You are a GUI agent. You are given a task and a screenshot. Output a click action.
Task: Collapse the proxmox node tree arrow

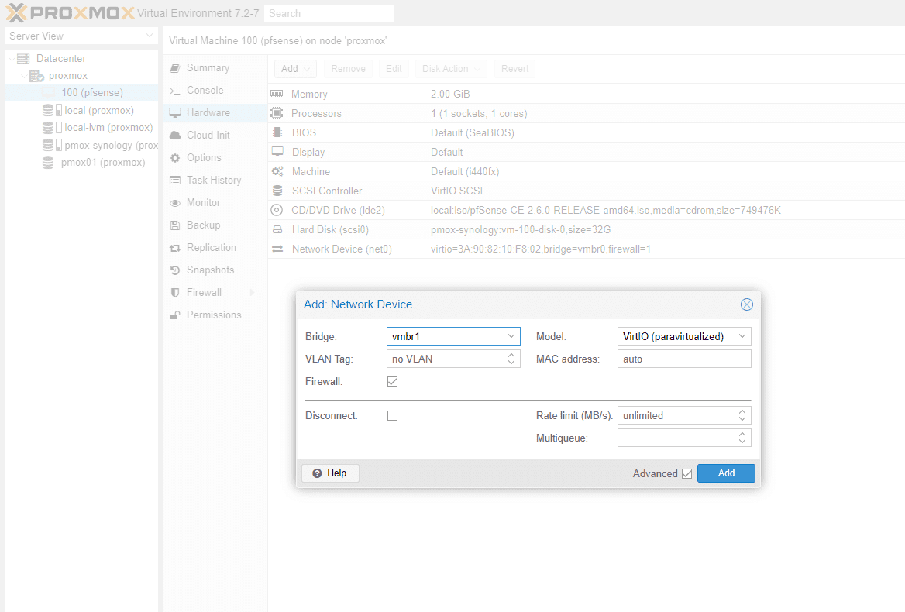click(24, 76)
